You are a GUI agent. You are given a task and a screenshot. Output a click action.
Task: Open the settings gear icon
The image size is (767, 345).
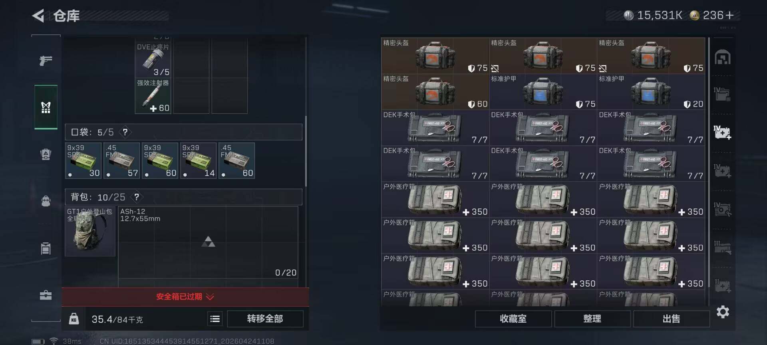(x=723, y=312)
